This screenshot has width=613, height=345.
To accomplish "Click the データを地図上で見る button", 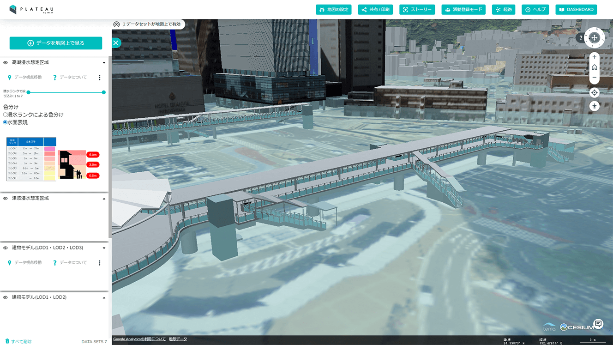I will tap(56, 43).
